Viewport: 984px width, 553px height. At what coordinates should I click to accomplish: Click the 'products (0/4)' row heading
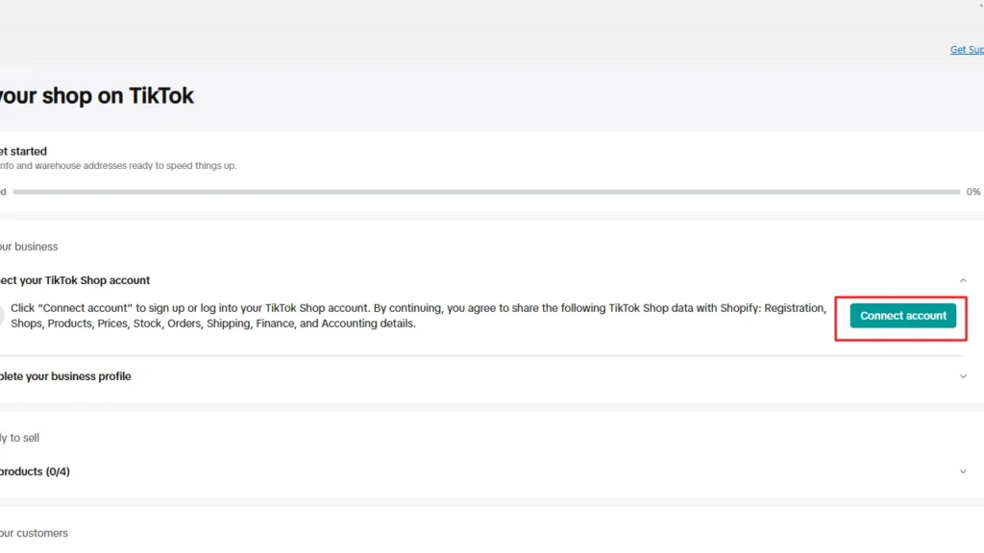tap(36, 471)
